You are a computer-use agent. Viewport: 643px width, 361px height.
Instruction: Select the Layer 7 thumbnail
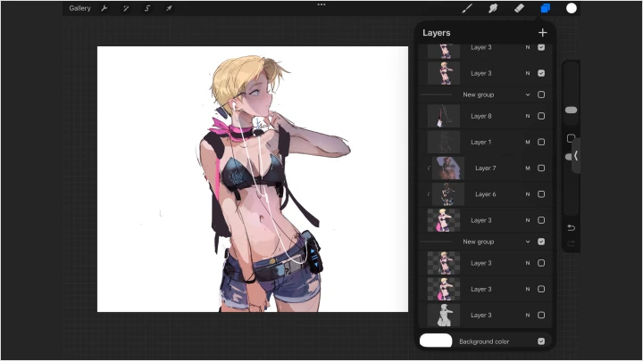[448, 168]
